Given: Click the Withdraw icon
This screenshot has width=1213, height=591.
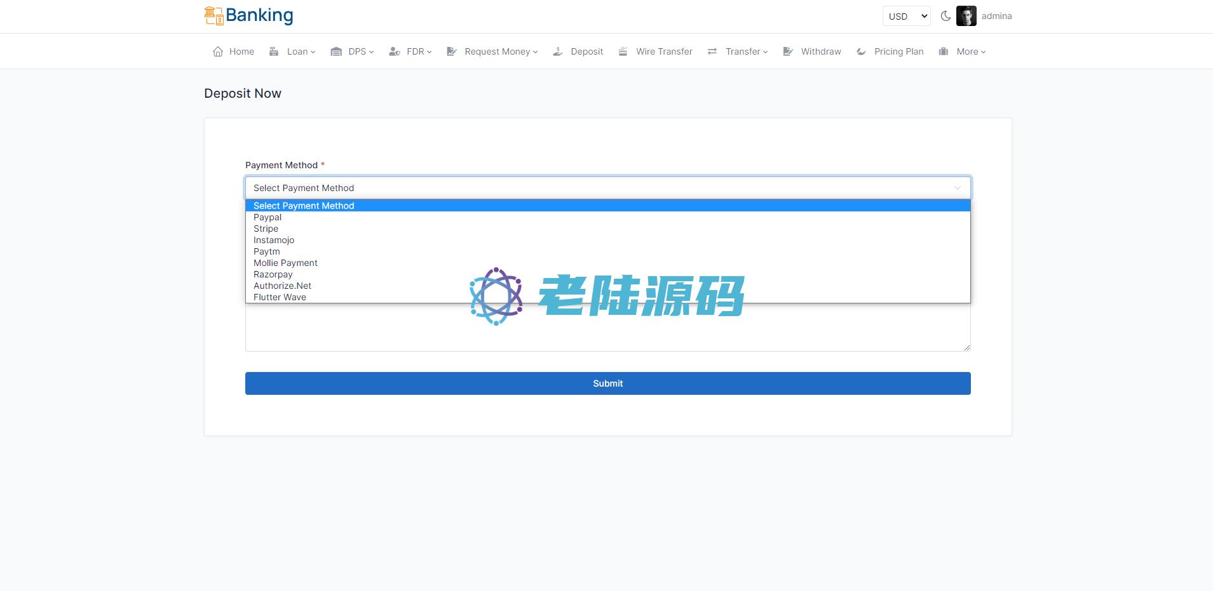Looking at the screenshot, I should pos(788,51).
